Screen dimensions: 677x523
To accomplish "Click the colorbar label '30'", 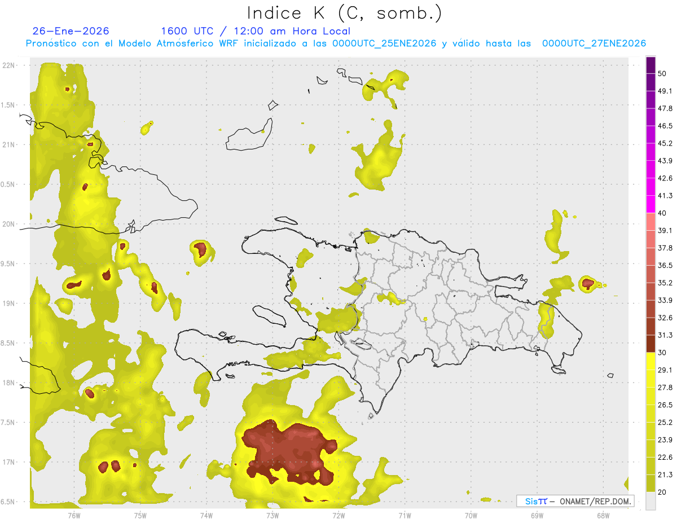I will point(662,353).
